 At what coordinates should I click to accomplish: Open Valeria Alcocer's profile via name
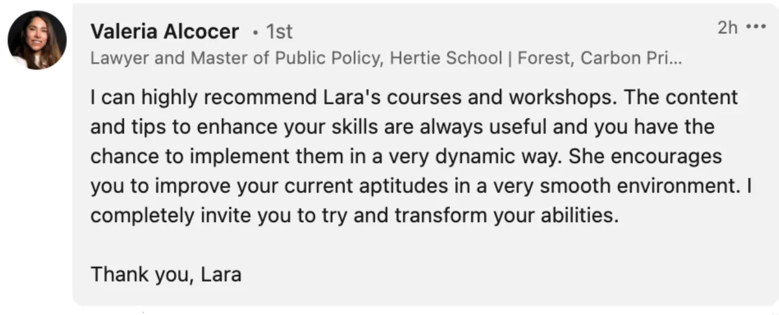[x=165, y=31]
